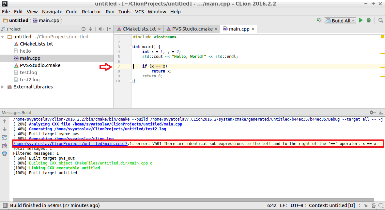Click the soft-wrap icon in Messages sidebar
The image size is (385, 210).
(5, 138)
